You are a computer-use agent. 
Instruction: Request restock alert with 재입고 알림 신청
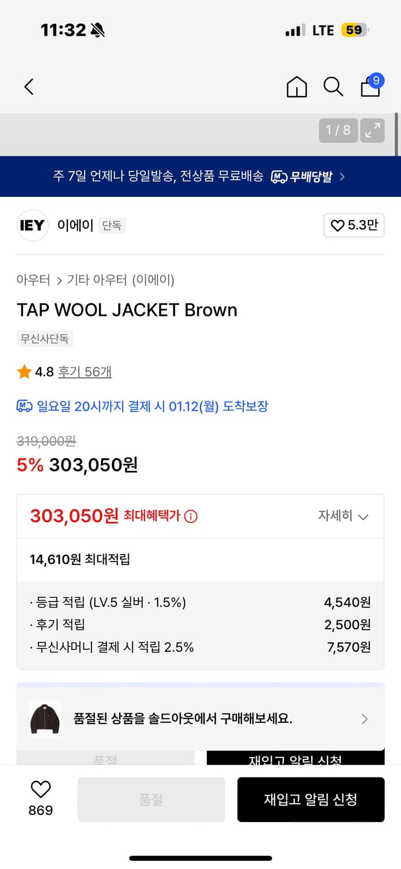pyautogui.click(x=311, y=799)
